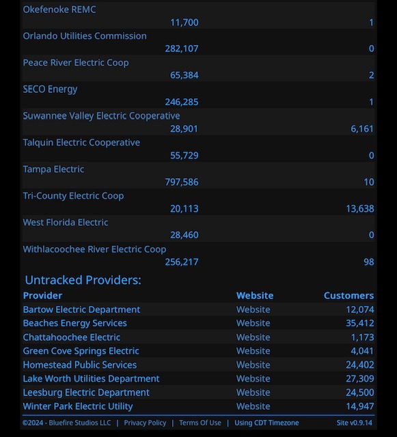Click Peace River customers value 65,384
Viewport: 397px width, 437px height.
(x=184, y=76)
